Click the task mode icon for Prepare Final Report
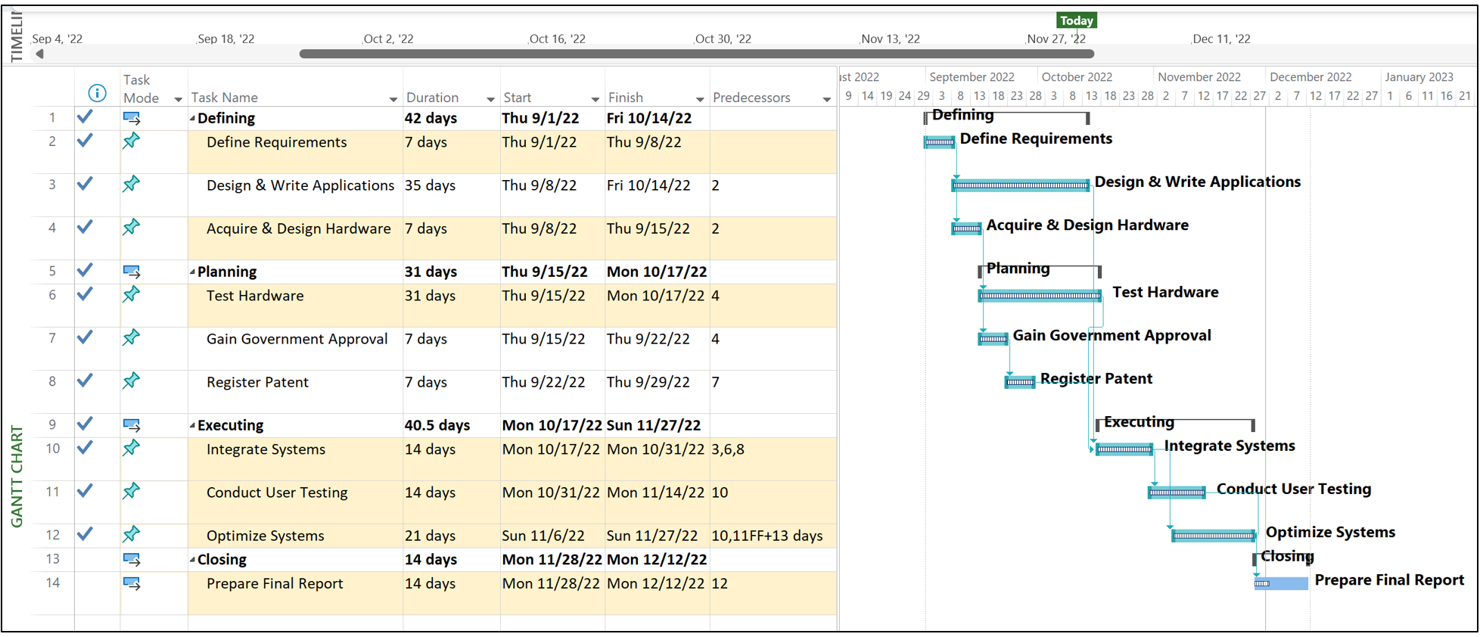This screenshot has width=1480, height=637. click(132, 584)
